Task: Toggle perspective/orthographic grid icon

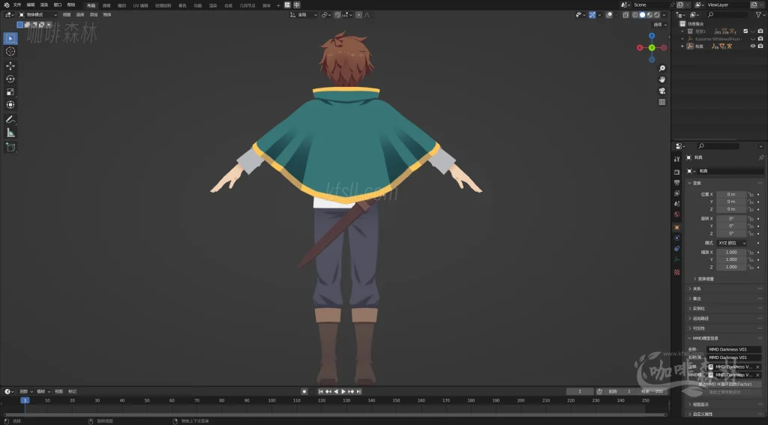Action: tap(662, 102)
